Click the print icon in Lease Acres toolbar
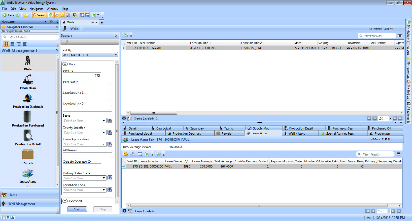Screen dimensions: 412x221 click(x=133, y=154)
